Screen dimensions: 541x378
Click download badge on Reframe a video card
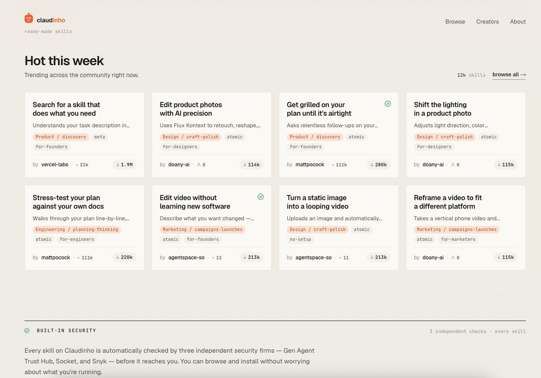click(506, 258)
